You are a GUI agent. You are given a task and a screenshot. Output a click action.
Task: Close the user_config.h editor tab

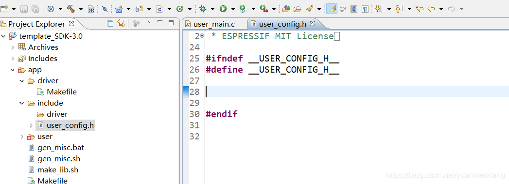pyautogui.click(x=313, y=24)
